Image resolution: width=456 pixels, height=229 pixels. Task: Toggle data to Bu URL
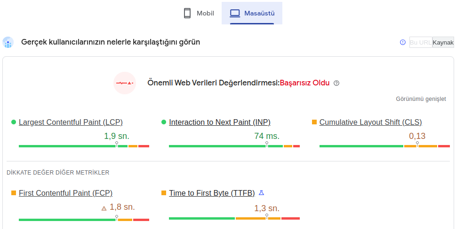point(421,42)
